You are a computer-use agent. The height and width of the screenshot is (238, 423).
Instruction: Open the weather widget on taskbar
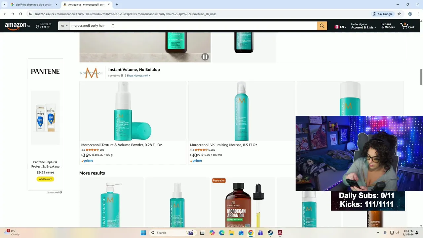11,233
